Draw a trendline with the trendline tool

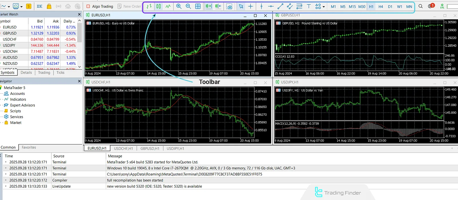pyautogui.click(x=280, y=6)
